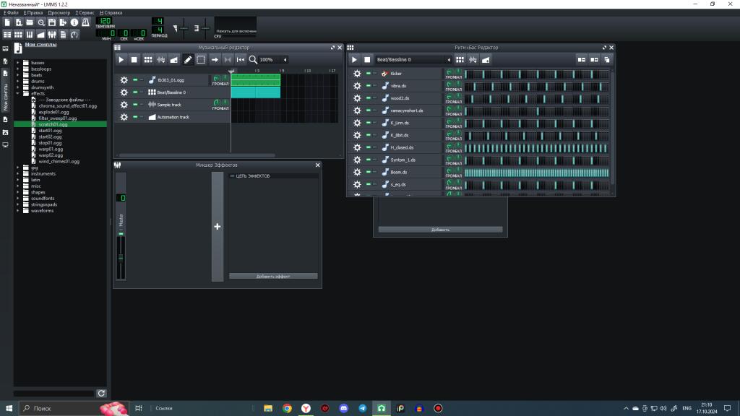The width and height of the screenshot is (740, 416).
Task: Play the song in the song editor
Action: pyautogui.click(x=121, y=60)
